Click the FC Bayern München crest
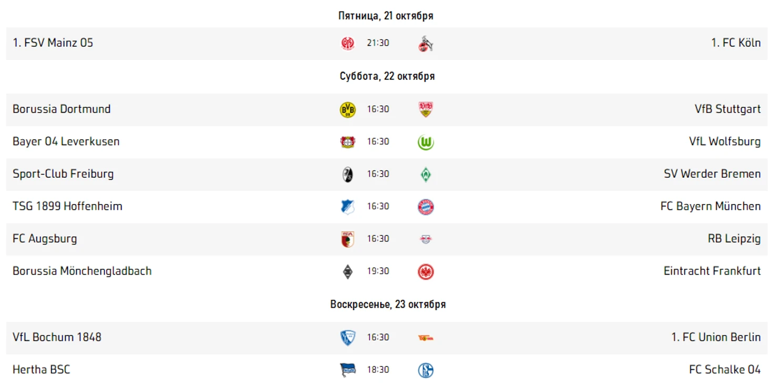This screenshot has height=387, width=768. click(x=426, y=207)
